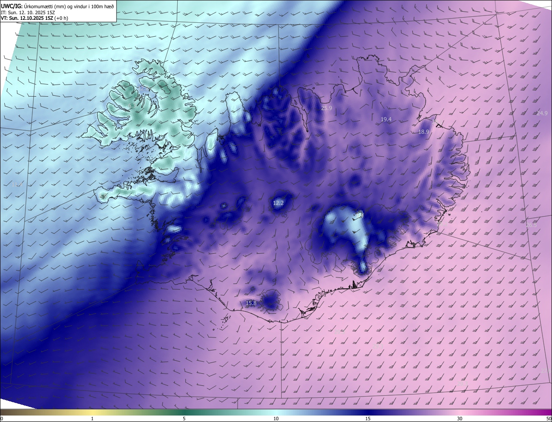Click the initial time 'IT: Sun. 12. 10. 2025 15Z'
Screen dimensions: 552x422
[28, 13]
